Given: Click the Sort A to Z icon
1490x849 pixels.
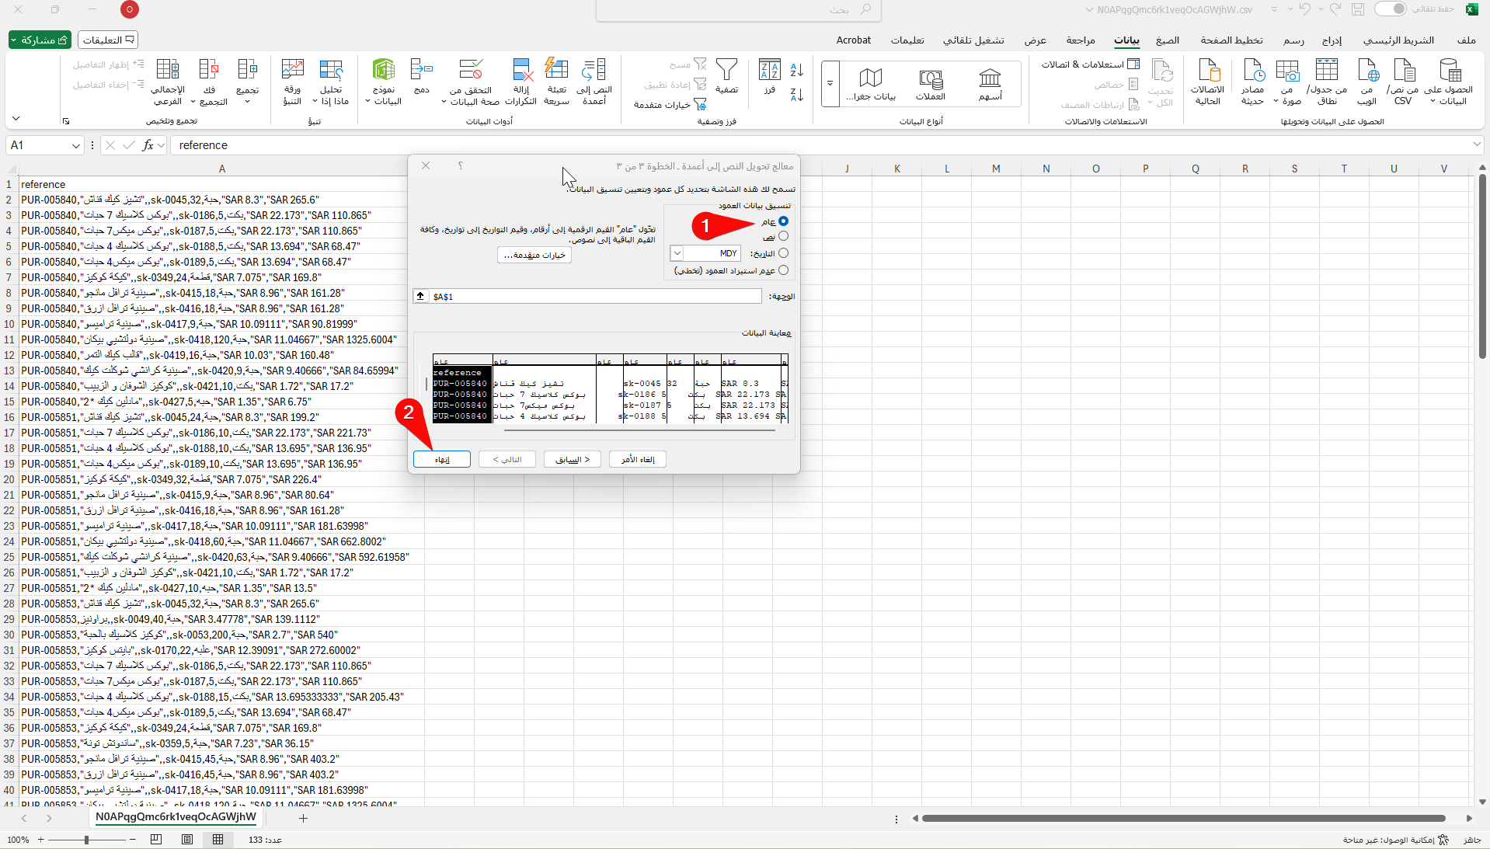Looking at the screenshot, I should [796, 70].
